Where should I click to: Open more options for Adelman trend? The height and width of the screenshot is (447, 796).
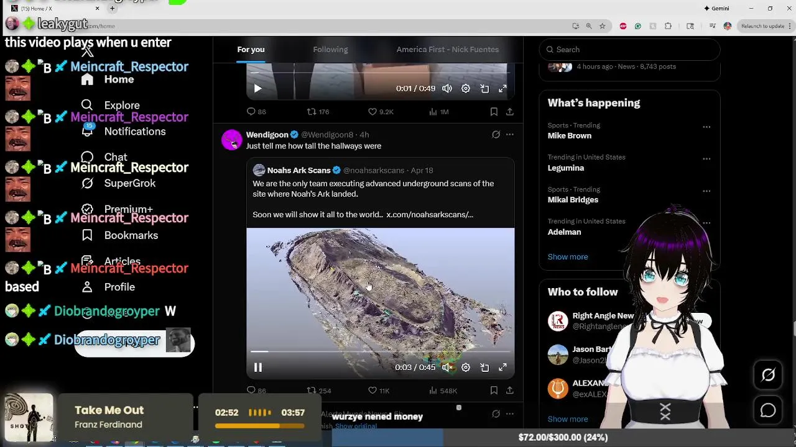(706, 223)
